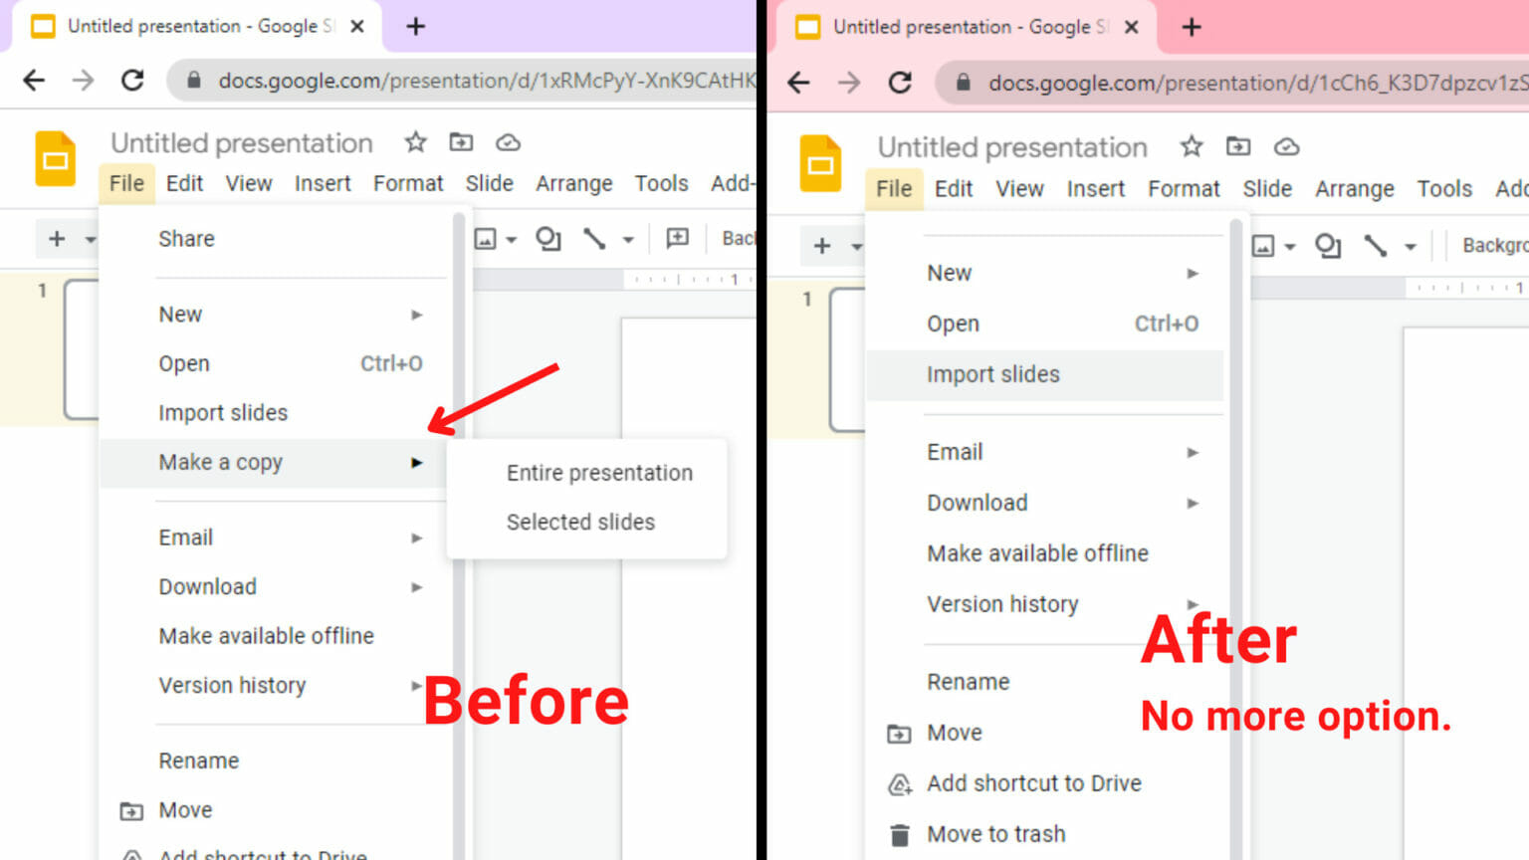Select the Shape tool in the toolbar
This screenshot has width=1529, height=860.
(547, 239)
